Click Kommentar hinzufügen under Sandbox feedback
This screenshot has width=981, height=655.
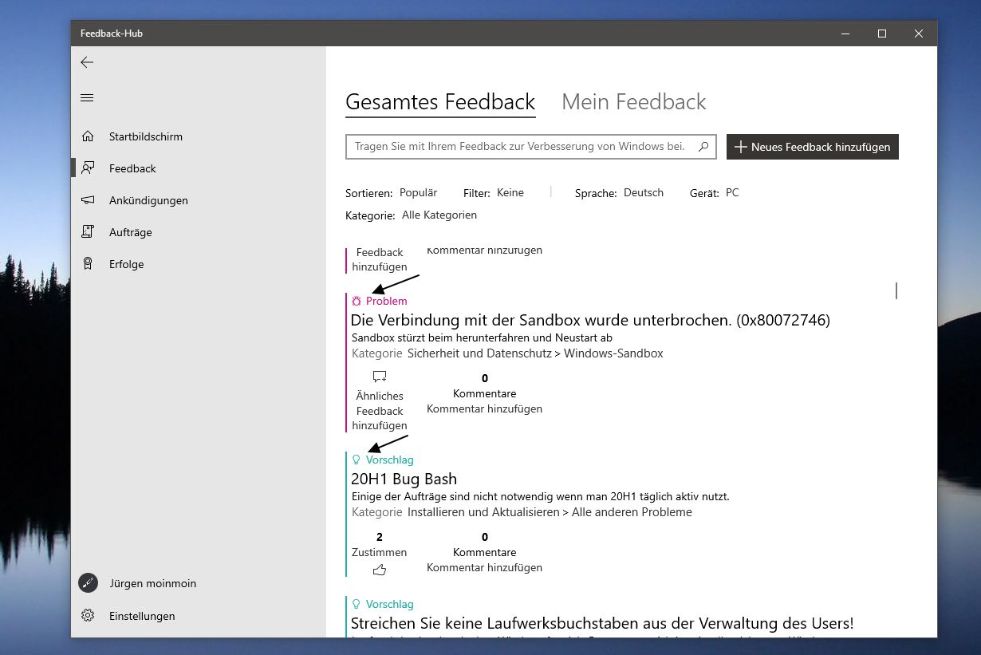coord(484,408)
